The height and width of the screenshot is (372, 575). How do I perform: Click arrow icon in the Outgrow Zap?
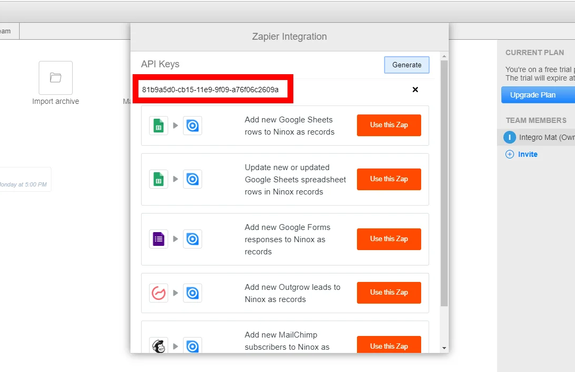[x=175, y=293]
